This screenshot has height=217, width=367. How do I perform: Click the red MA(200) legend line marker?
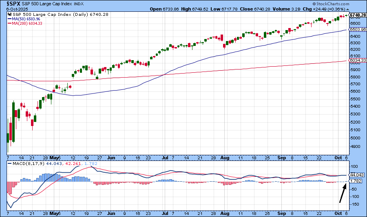[x=9, y=23]
